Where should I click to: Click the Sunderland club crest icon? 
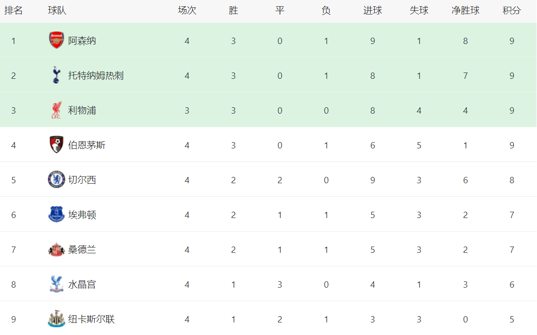tap(57, 249)
